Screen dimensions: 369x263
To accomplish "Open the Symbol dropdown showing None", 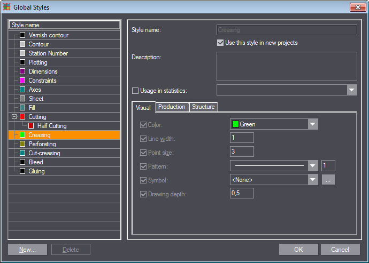I will [x=313, y=180].
